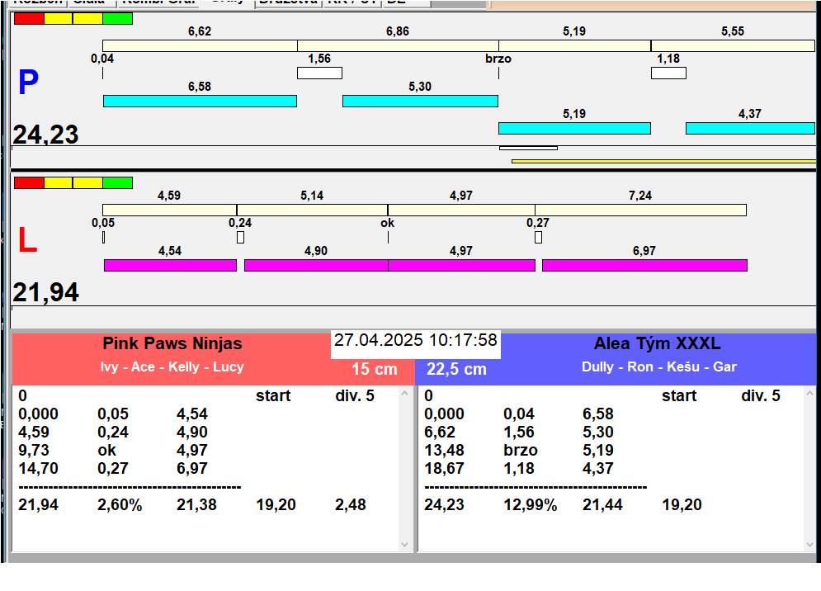Click the thin yellow bar below lane P

click(663, 161)
